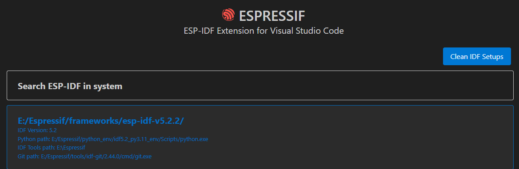The width and height of the screenshot is (519, 169).
Task: Click the Clean IDF Setups button
Action: click(477, 56)
